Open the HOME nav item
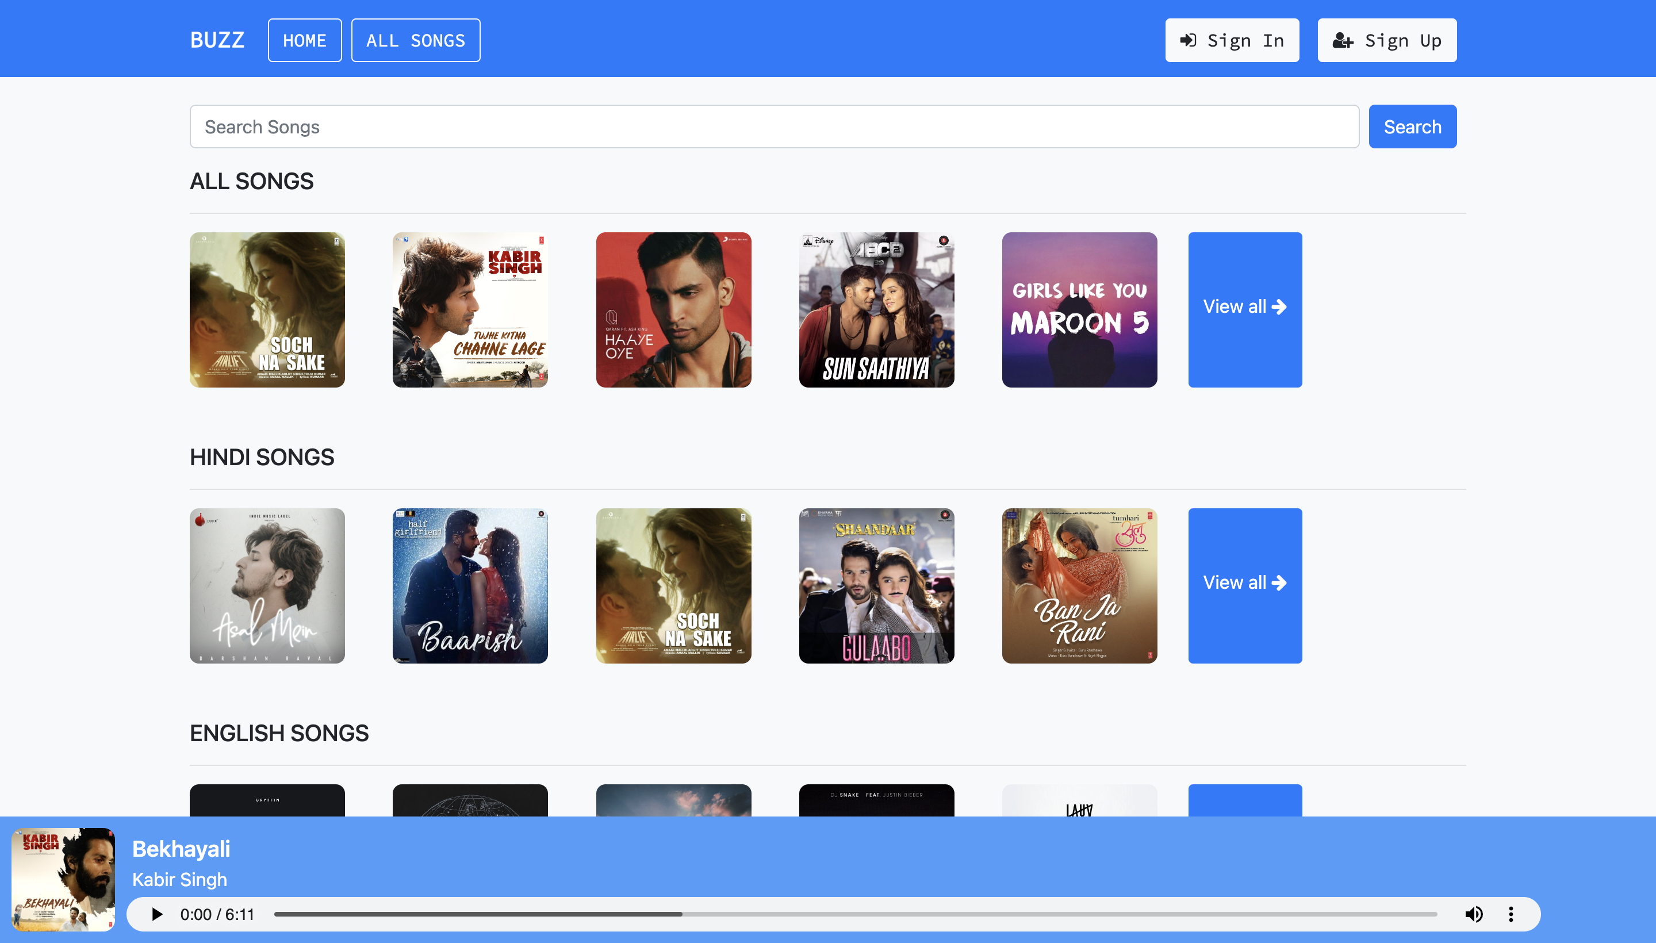This screenshot has width=1656, height=943. [x=304, y=40]
